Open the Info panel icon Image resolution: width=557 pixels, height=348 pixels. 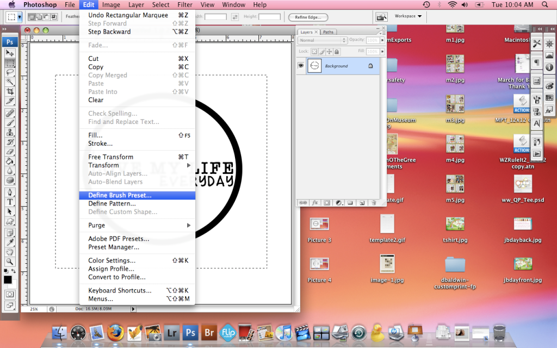pyautogui.click(x=549, y=67)
